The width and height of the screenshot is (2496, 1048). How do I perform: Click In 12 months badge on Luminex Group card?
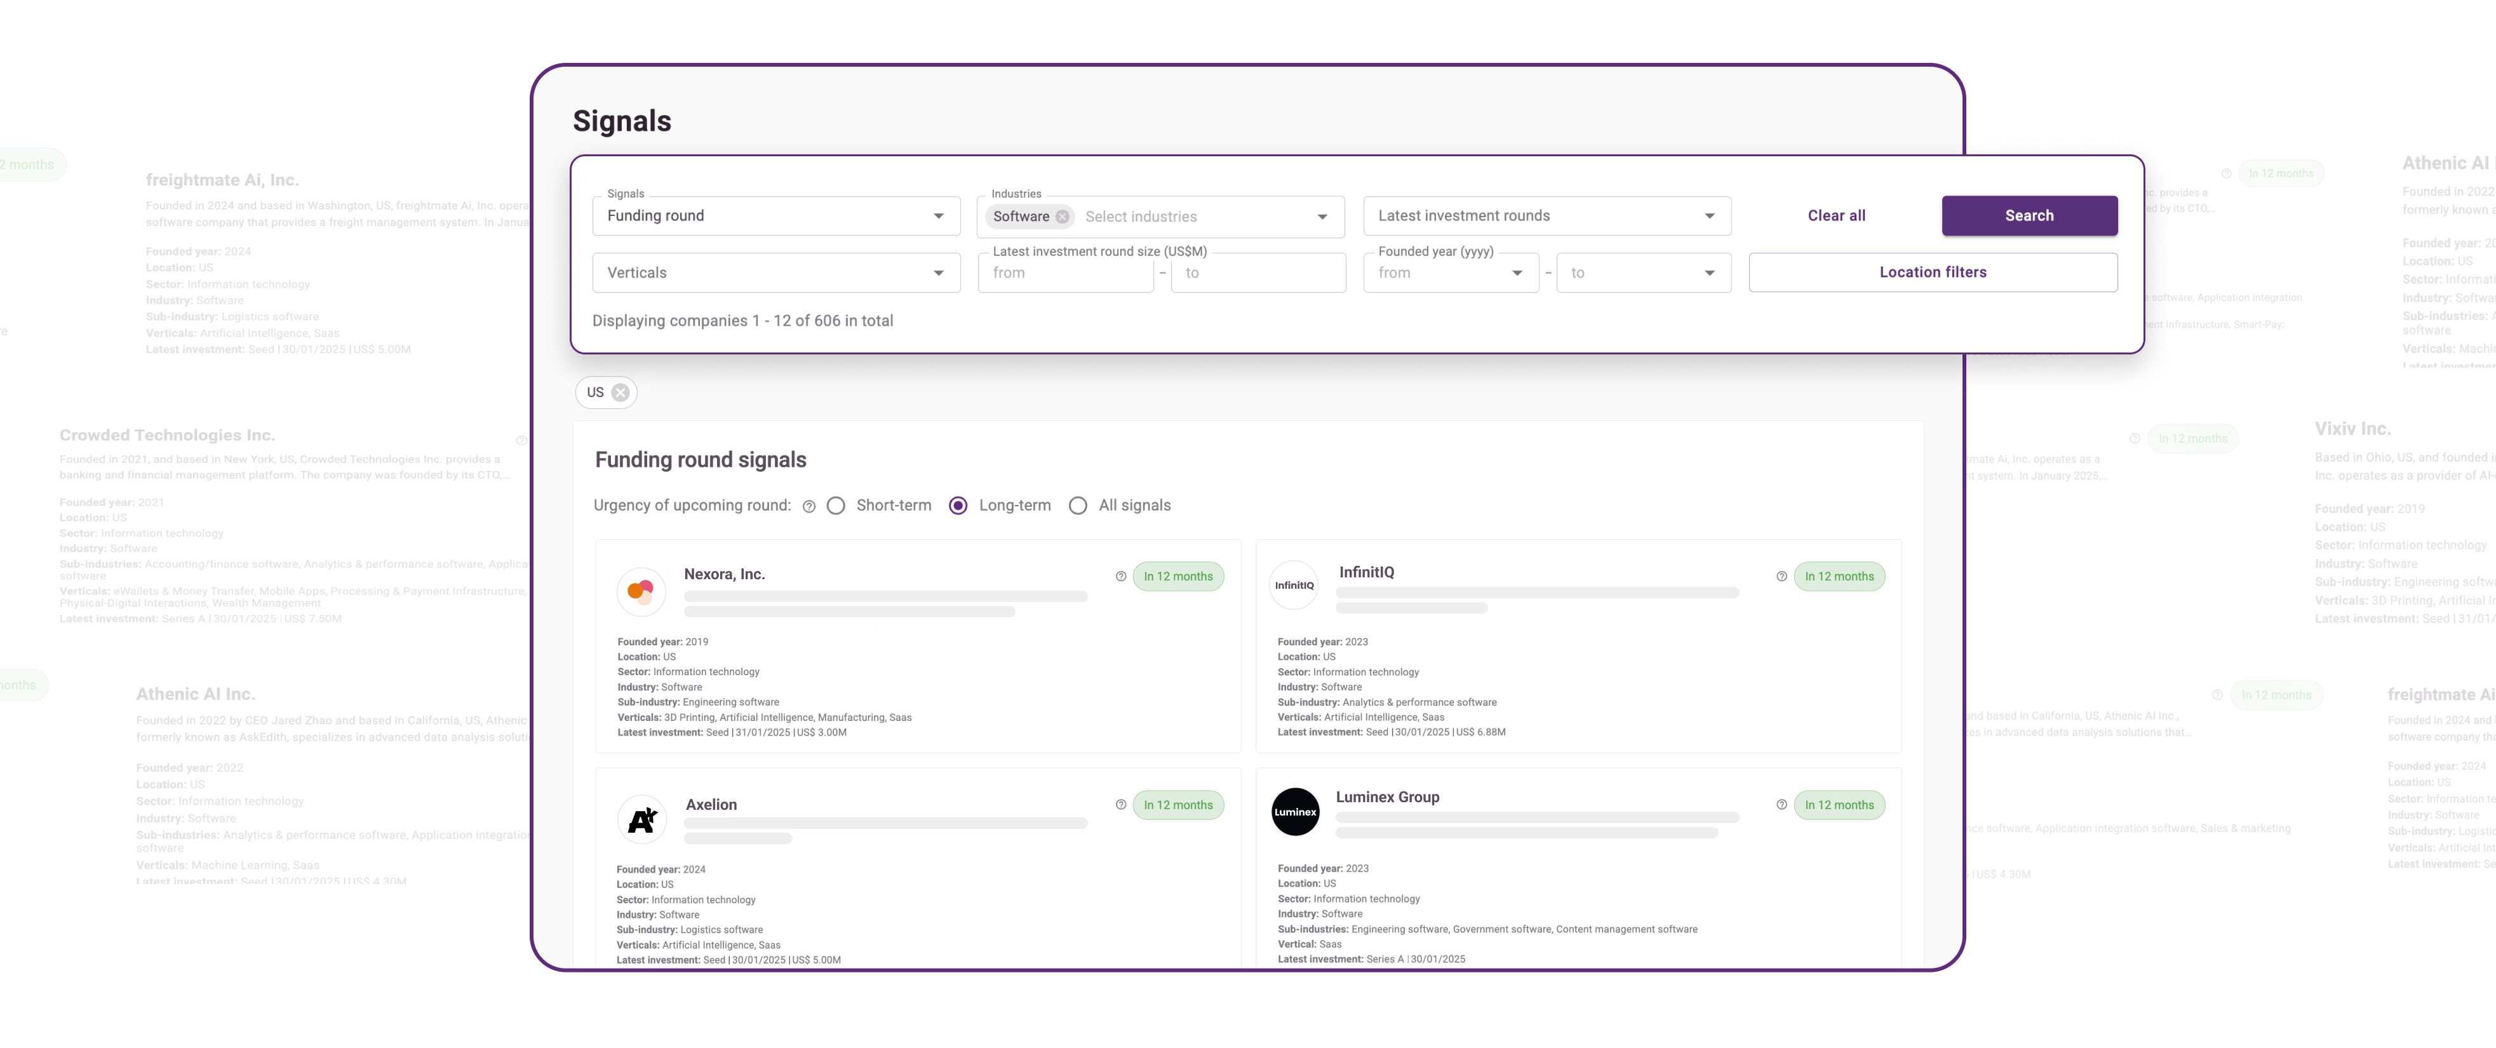pos(1838,805)
